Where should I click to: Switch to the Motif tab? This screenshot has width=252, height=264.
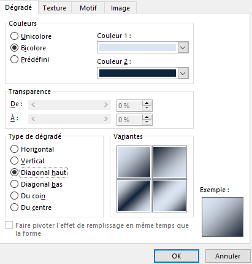[88, 8]
